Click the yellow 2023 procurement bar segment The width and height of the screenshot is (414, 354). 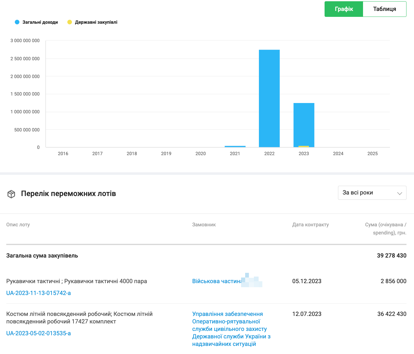[304, 146]
